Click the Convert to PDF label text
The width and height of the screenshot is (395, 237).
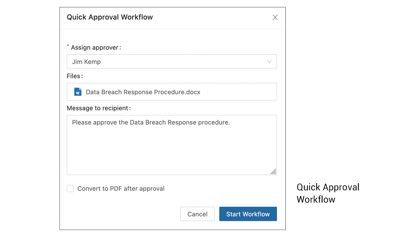click(121, 189)
